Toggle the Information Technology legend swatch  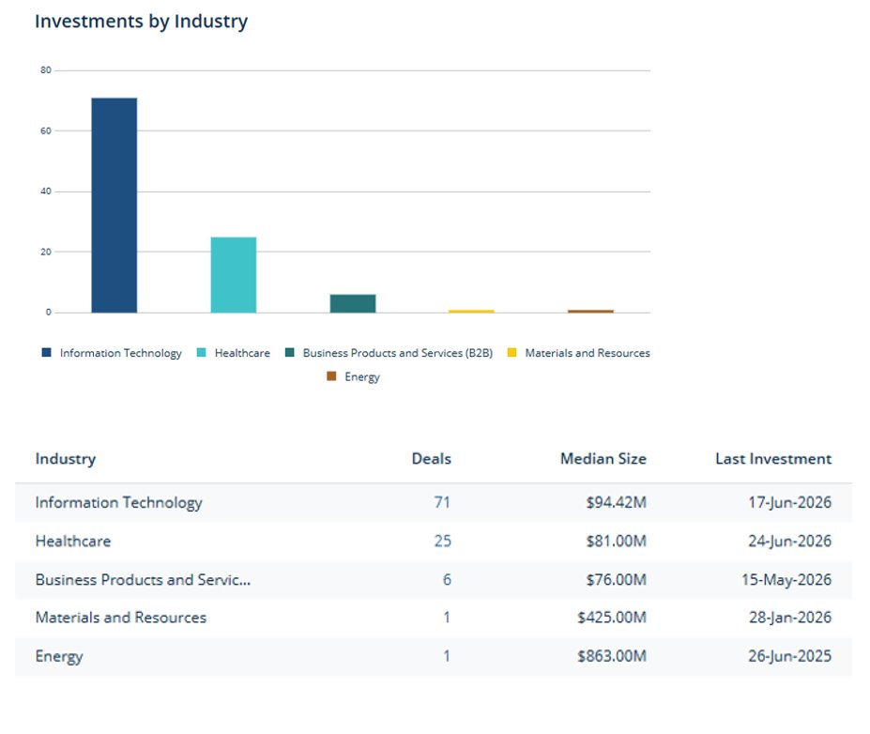click(47, 352)
